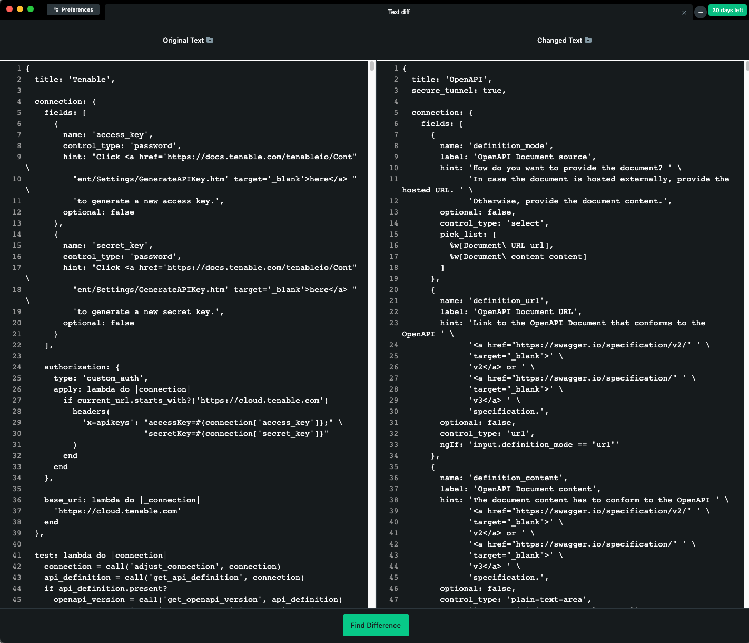The width and height of the screenshot is (749, 643).
Task: Click the red close traffic light
Action: [x=8, y=9]
